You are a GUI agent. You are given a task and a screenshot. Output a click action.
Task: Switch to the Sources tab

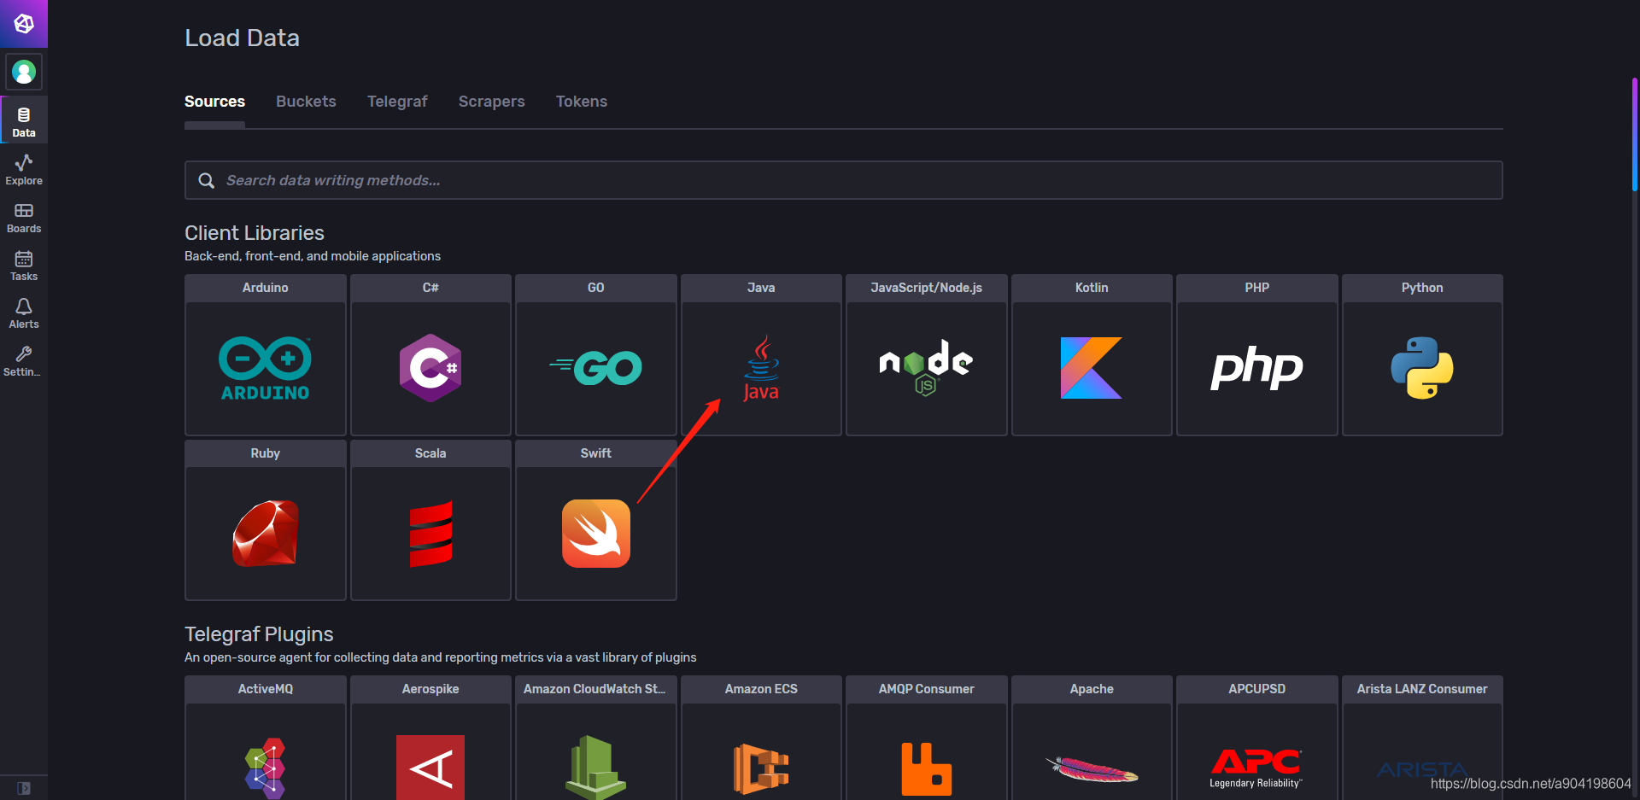coord(214,102)
